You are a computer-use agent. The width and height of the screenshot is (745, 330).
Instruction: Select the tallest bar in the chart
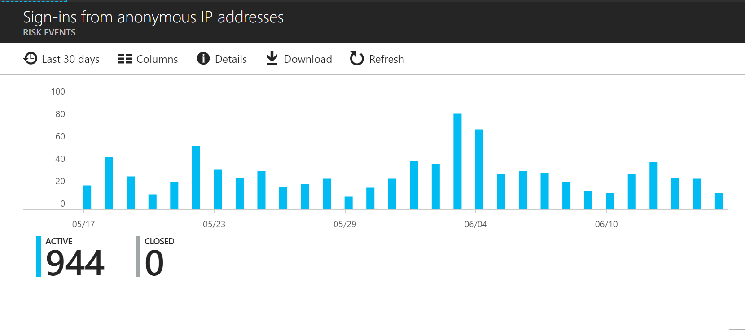[457, 161]
